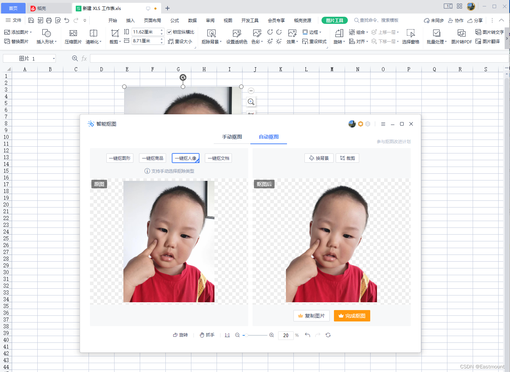Click the 旋转 rotate tool in cutout dialog
The height and width of the screenshot is (372, 510).
pyautogui.click(x=180, y=335)
